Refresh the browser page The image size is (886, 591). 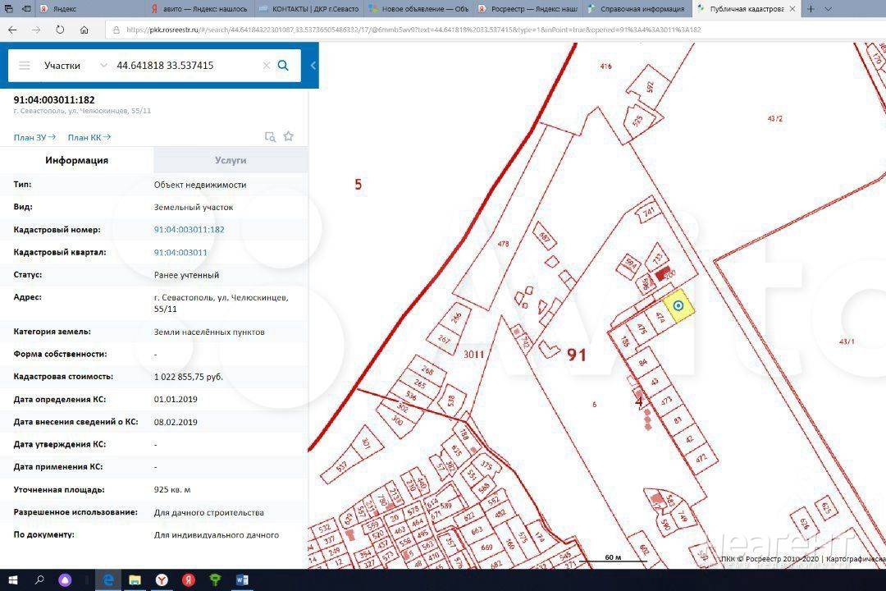tap(60, 30)
